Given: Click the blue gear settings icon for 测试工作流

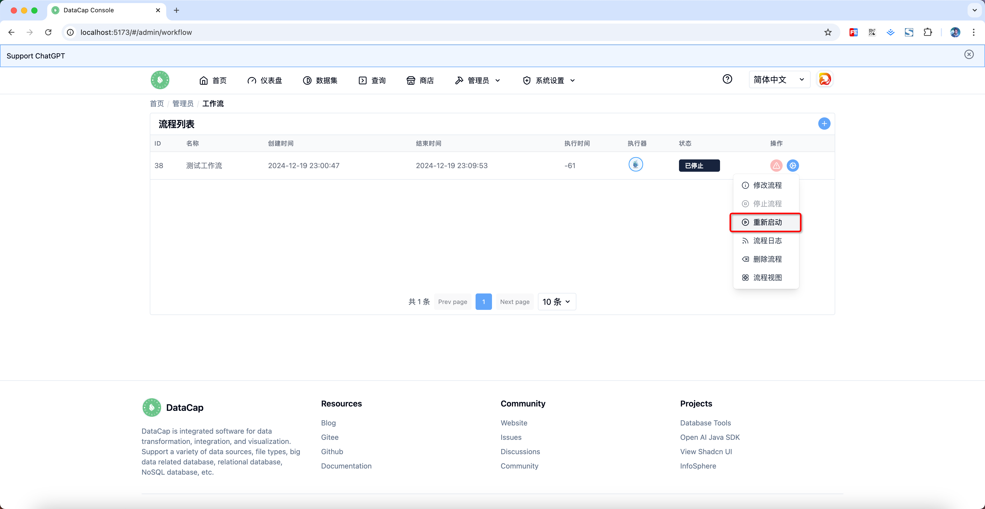Looking at the screenshot, I should [x=793, y=166].
